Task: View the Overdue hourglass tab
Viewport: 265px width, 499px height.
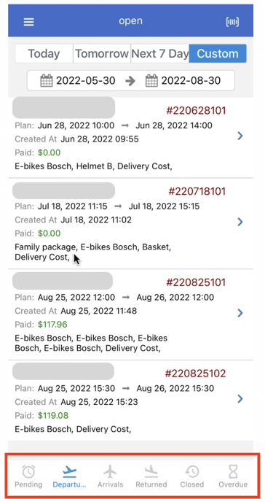Action: (x=233, y=476)
